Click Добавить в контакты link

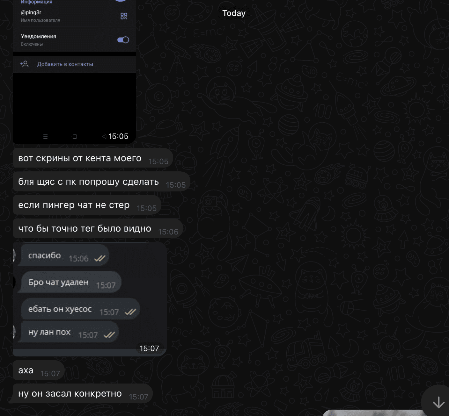point(65,64)
